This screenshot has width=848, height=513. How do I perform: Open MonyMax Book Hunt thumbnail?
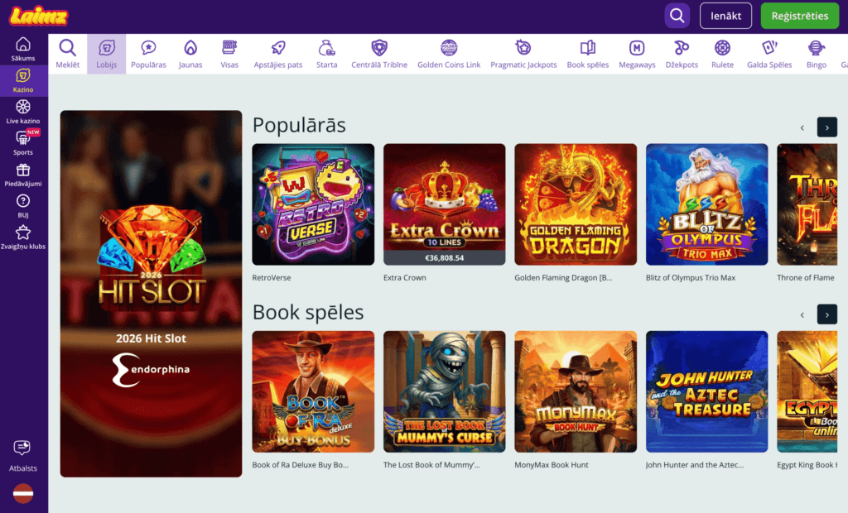click(x=576, y=391)
